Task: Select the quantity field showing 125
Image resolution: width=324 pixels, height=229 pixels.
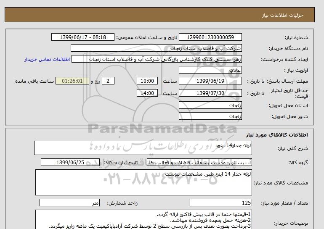Action: 220,203
